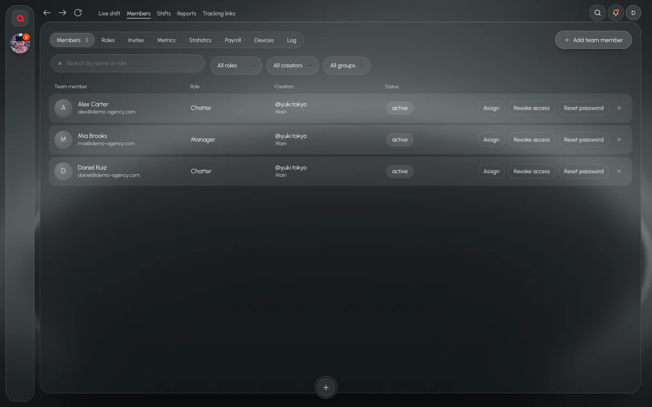Viewport: 652px width, 407px height.
Task: Open the search magnifier icon at top right
Action: point(598,13)
